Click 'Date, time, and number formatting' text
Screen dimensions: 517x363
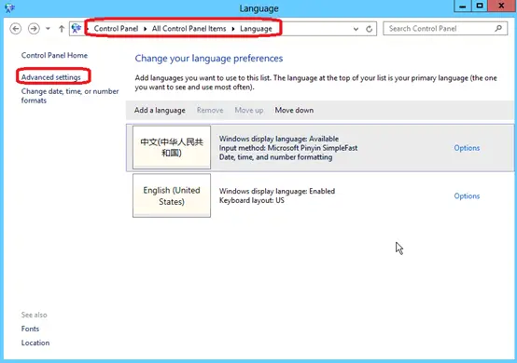pyautogui.click(x=275, y=157)
